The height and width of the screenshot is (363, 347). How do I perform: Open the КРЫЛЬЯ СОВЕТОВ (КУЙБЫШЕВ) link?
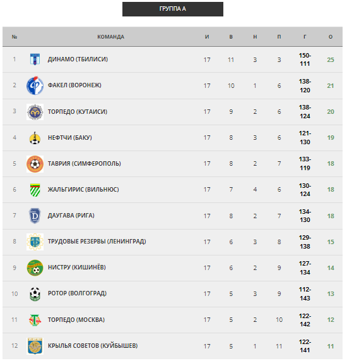pos(93,346)
